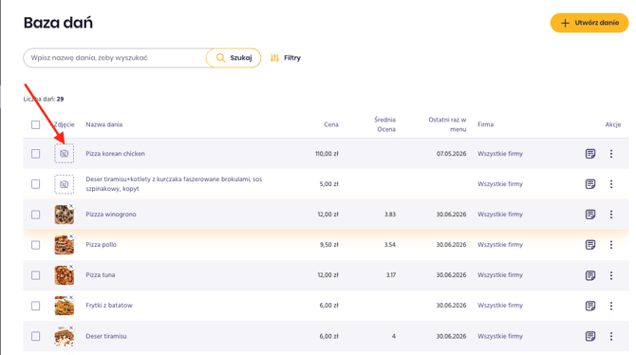
Task: Check the Pizza korean chicken row checkbox
Action: 36,154
